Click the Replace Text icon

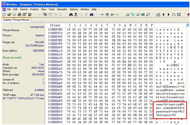(x=81, y=15)
